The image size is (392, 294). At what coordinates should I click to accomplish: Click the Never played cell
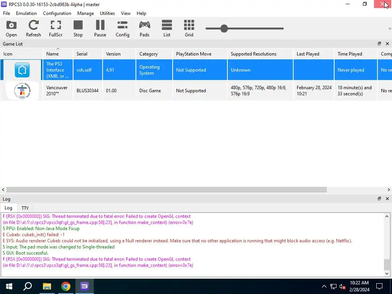pos(356,70)
